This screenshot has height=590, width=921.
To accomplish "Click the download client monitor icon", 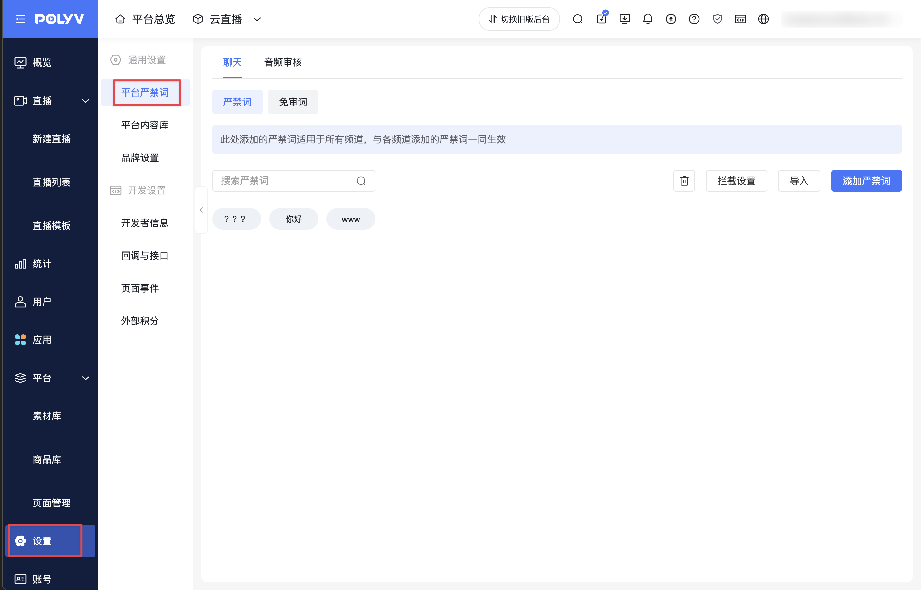I will point(625,19).
